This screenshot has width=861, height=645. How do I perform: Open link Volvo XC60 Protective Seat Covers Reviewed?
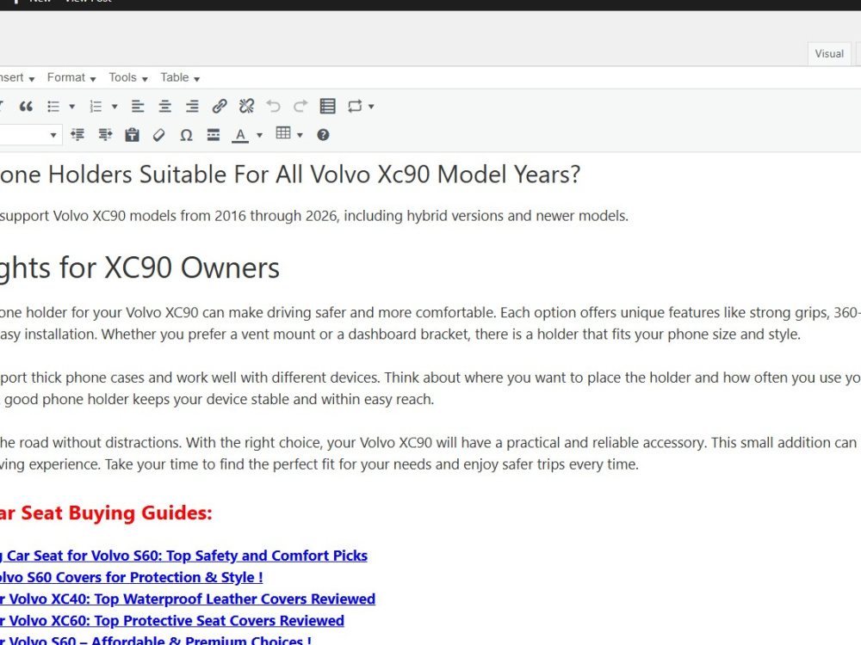[x=172, y=621]
